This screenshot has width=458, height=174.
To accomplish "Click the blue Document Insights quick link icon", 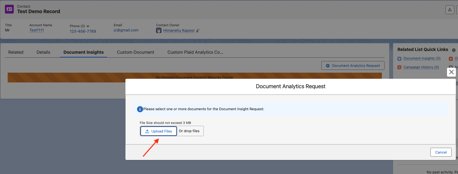I will (x=399, y=59).
